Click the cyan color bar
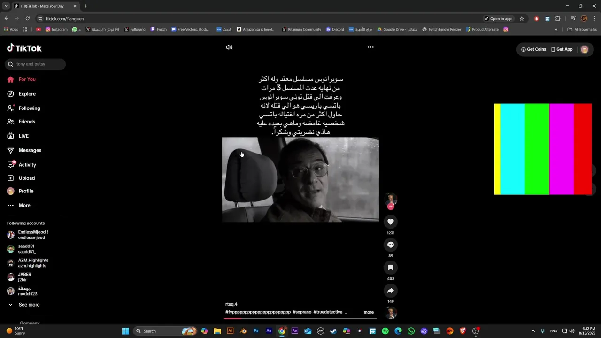Screen dimensions: 601x338 [513, 149]
